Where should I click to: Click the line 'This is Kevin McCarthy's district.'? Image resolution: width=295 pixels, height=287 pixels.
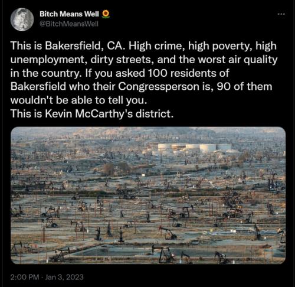[x=92, y=113]
